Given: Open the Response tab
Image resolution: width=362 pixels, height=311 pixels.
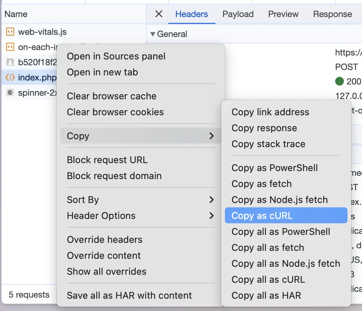Looking at the screenshot, I should pos(332,14).
